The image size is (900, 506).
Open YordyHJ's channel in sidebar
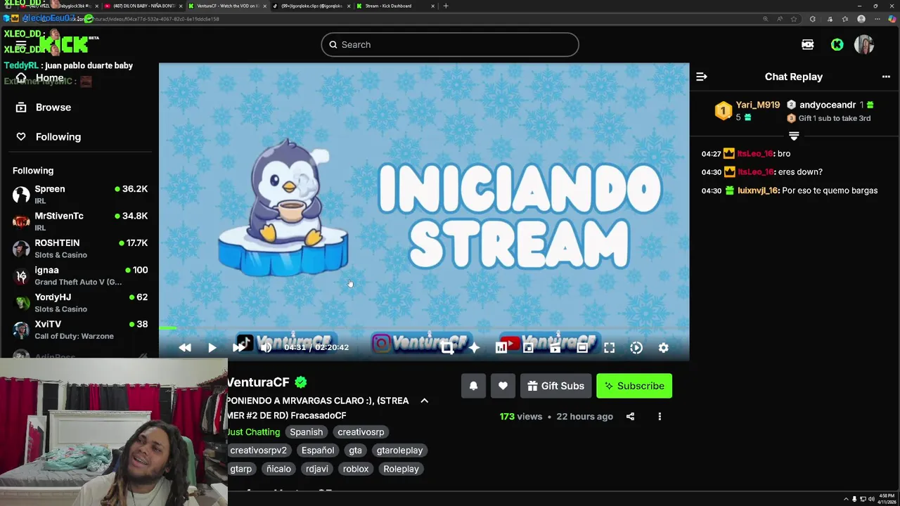[x=79, y=302]
